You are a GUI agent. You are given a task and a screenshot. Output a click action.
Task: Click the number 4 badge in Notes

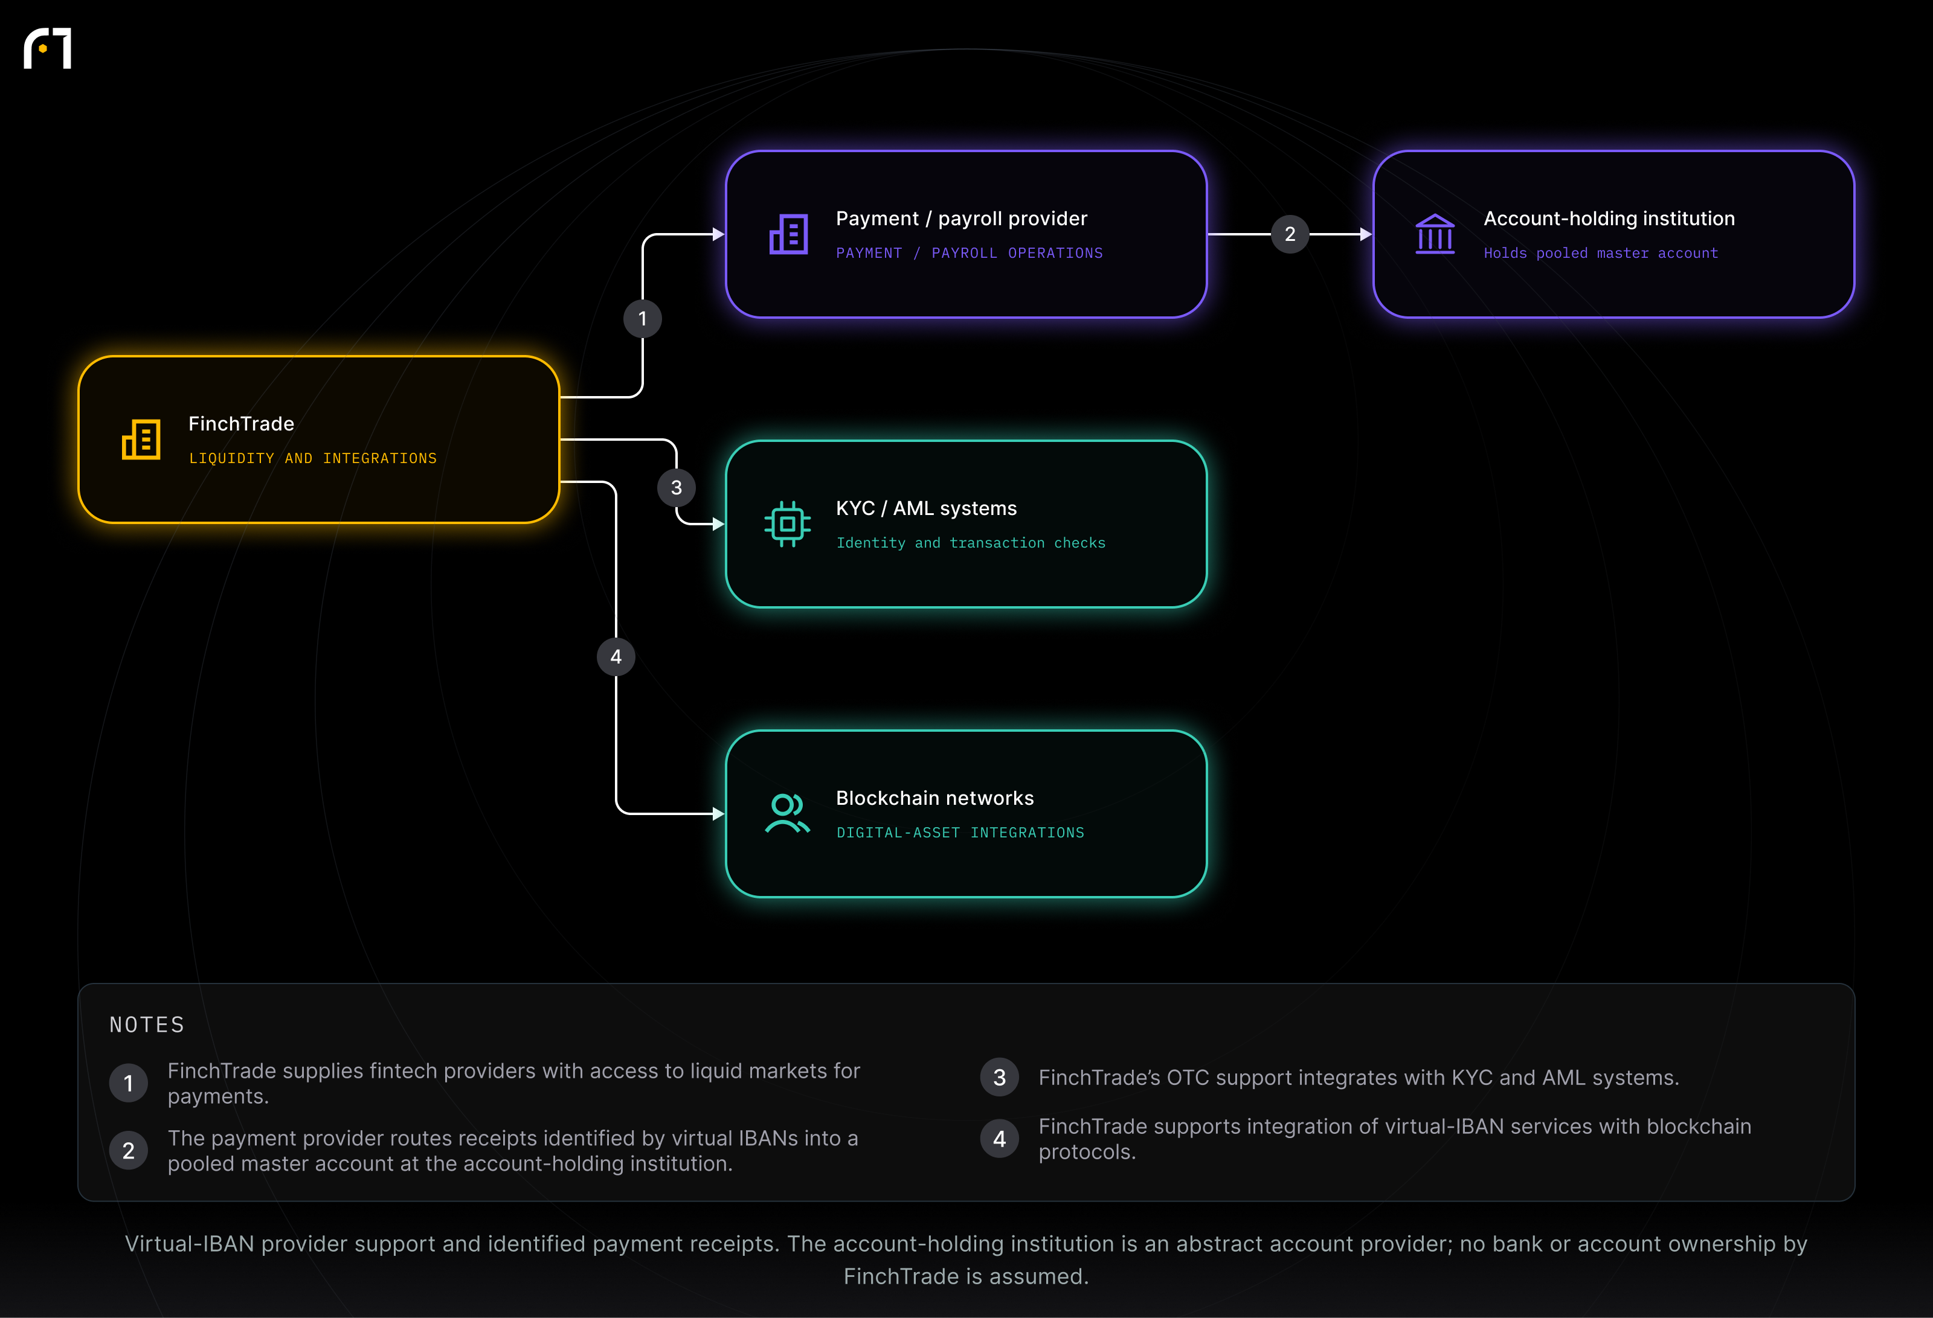coord(1000,1139)
